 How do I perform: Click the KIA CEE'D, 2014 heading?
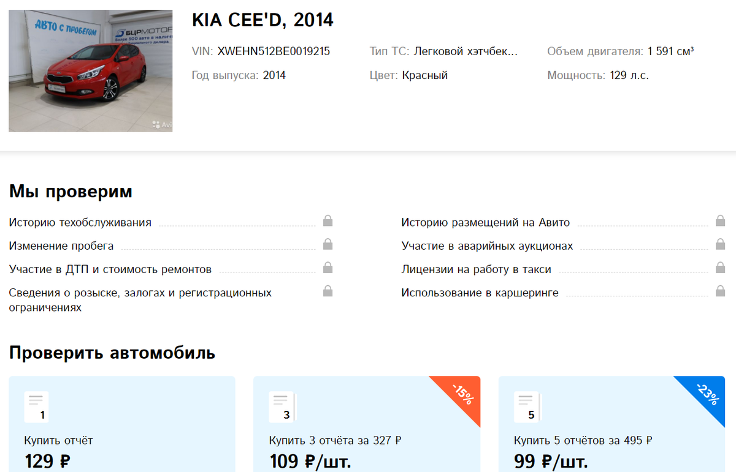263,20
